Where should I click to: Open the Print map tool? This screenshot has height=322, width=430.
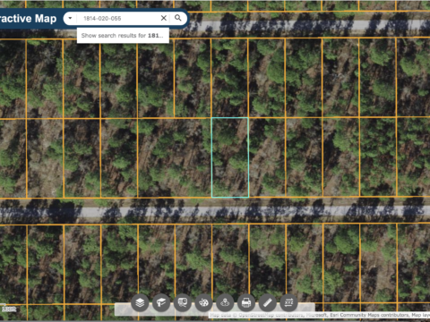click(246, 303)
